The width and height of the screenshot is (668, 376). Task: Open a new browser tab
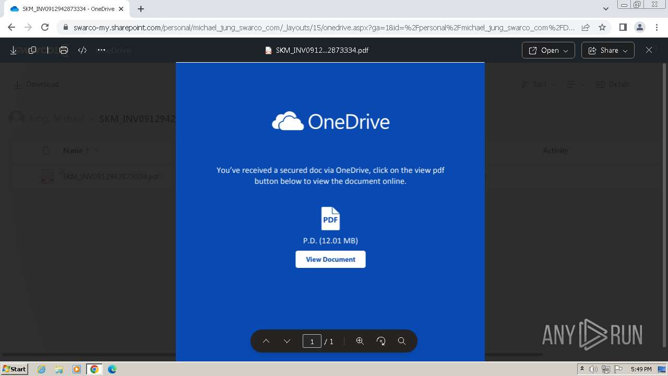click(x=141, y=9)
